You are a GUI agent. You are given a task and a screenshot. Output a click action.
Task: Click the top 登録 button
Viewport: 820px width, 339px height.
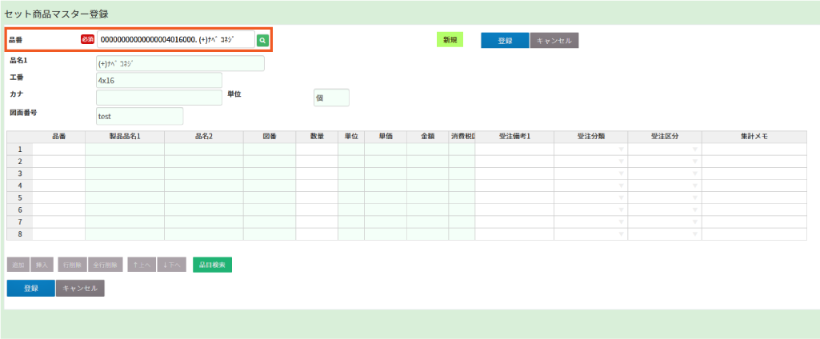[x=505, y=41]
